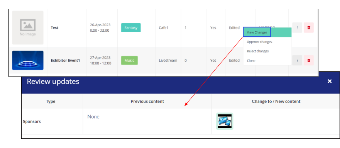340x148 pixels.
Task: Click the Music category tag
Action: [129, 60]
